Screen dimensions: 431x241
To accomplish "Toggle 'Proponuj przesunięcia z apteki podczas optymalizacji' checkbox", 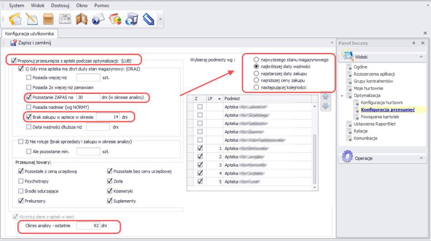I will (13, 60).
